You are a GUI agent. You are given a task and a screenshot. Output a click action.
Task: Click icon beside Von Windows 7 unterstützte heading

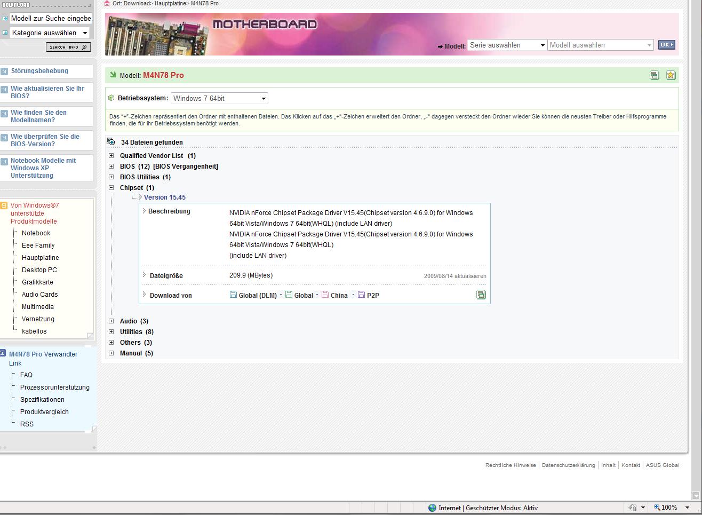(4, 205)
